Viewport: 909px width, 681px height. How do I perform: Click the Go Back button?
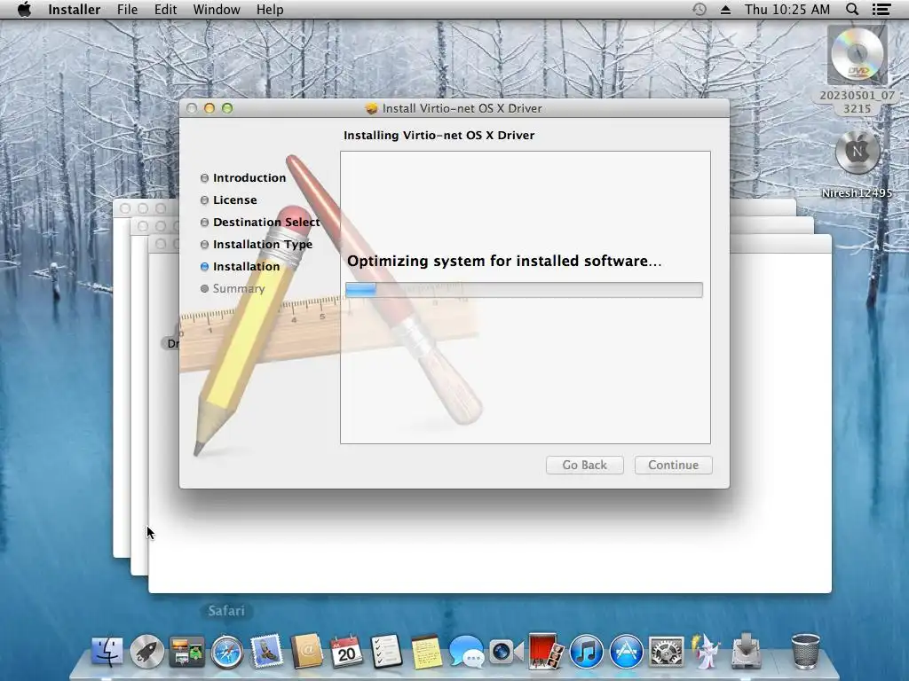(x=584, y=465)
